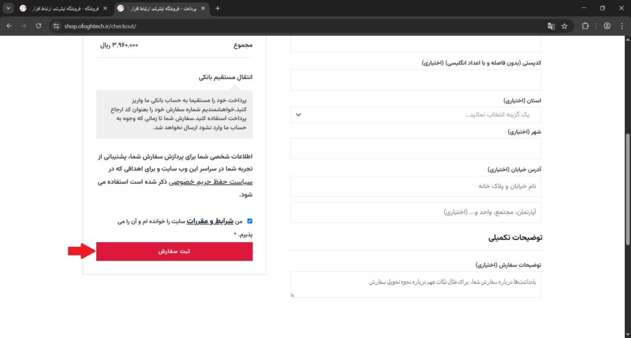The image size is (631, 338).
Task: Click the scrollbar down arrow
Action: 627,335
